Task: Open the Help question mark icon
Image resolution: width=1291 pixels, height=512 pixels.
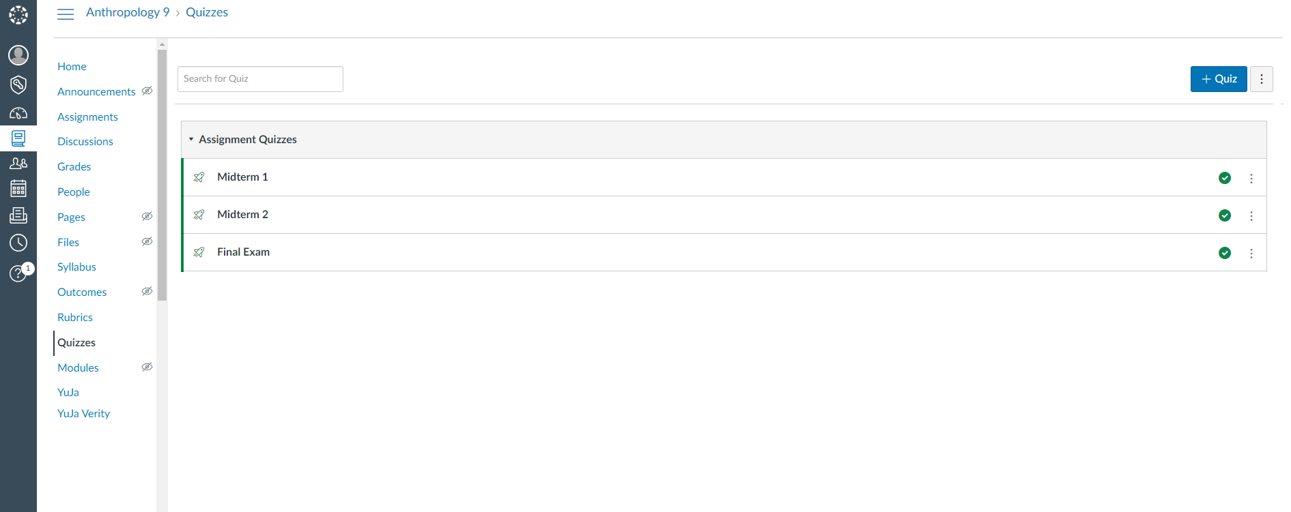Action: click(x=18, y=273)
